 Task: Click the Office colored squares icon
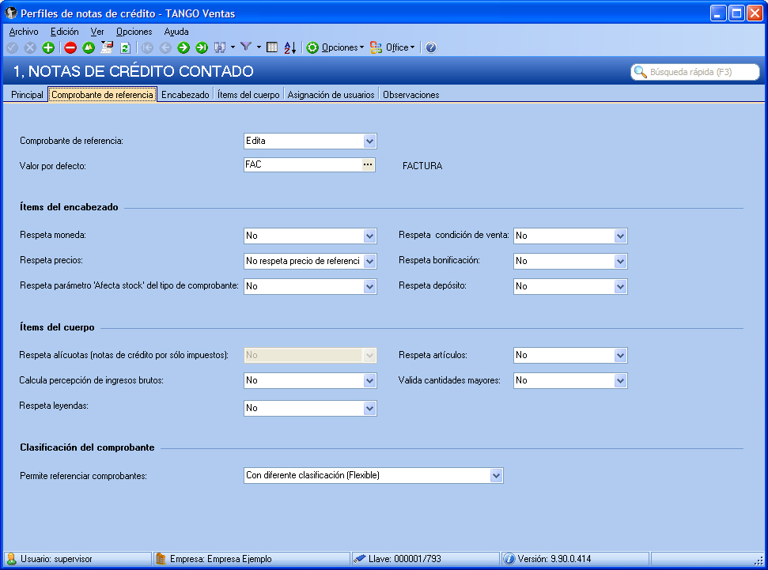[x=376, y=47]
